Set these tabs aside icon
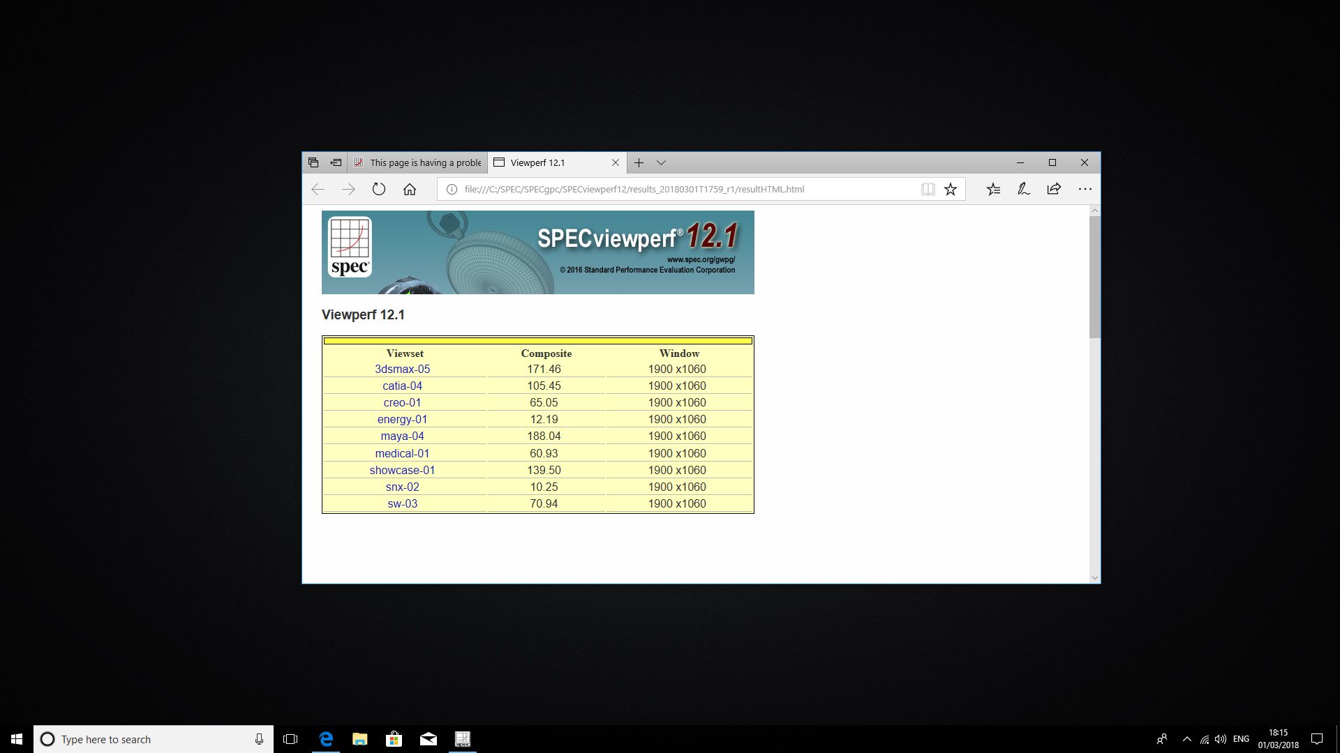This screenshot has width=1340, height=753. [336, 162]
